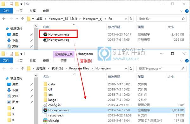
Task: Click 此电脑 in the breadcrumb path
Action: click(41, 68)
